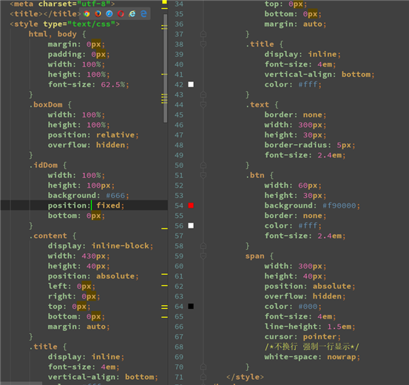
Task: Click the '.text {' selector on line 44
Action: pos(262,104)
